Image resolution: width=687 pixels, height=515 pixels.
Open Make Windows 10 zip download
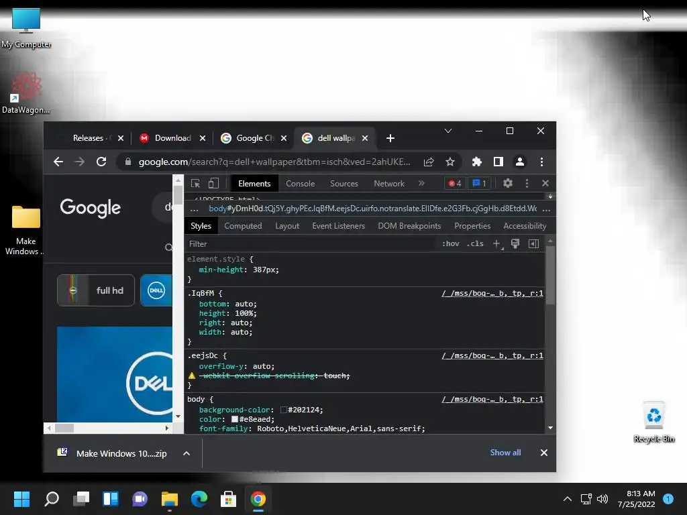(112, 454)
